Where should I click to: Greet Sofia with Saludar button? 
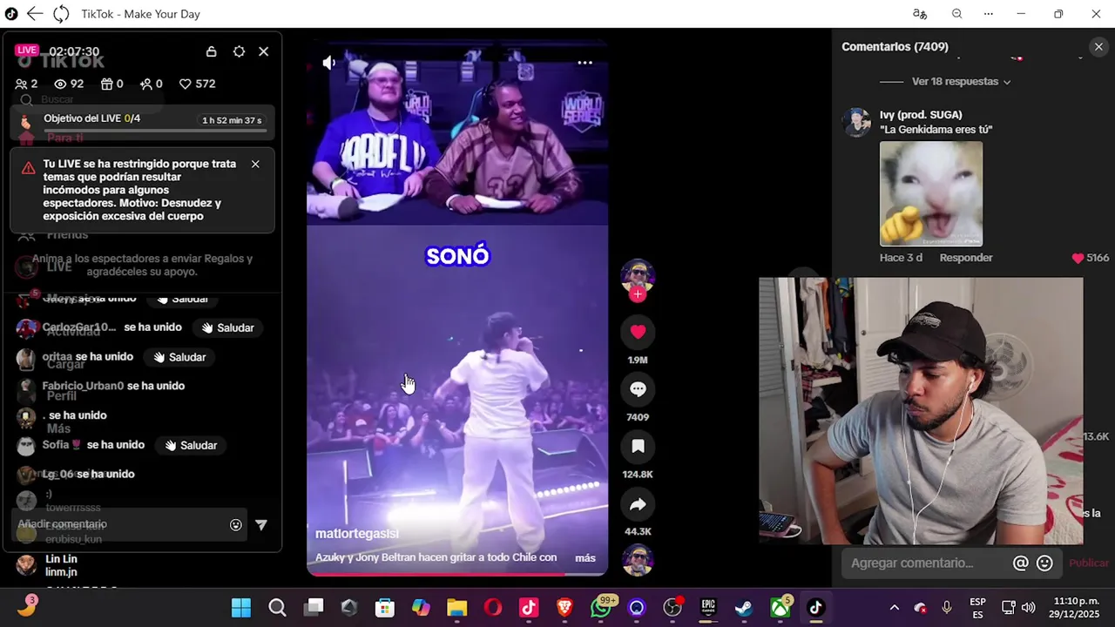pos(191,445)
